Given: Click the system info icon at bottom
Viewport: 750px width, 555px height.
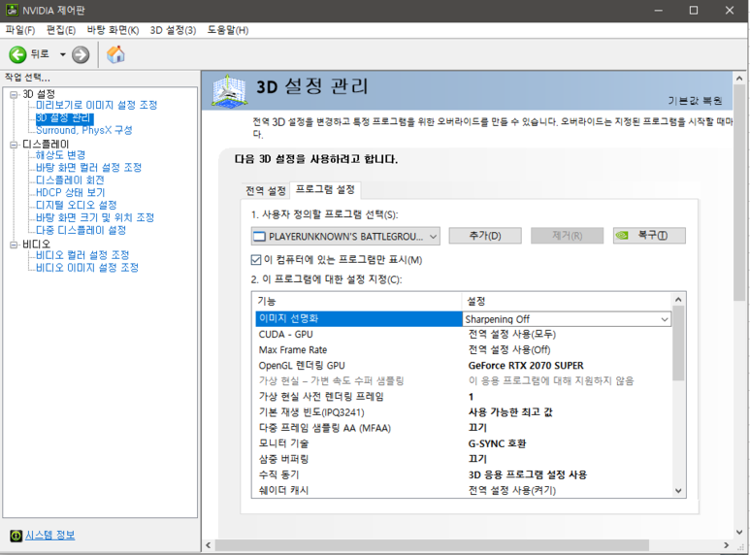Looking at the screenshot, I should point(16,536).
